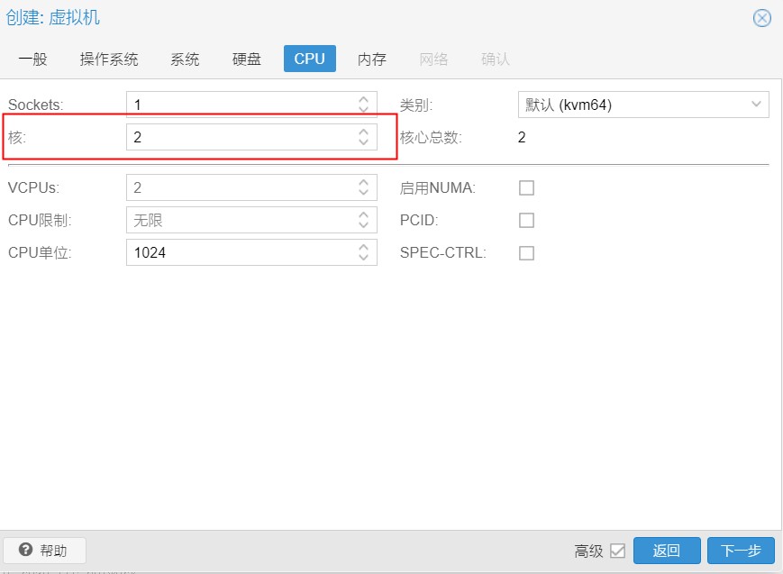
Task: Click the 核心总数 value 2
Action: coord(522,137)
